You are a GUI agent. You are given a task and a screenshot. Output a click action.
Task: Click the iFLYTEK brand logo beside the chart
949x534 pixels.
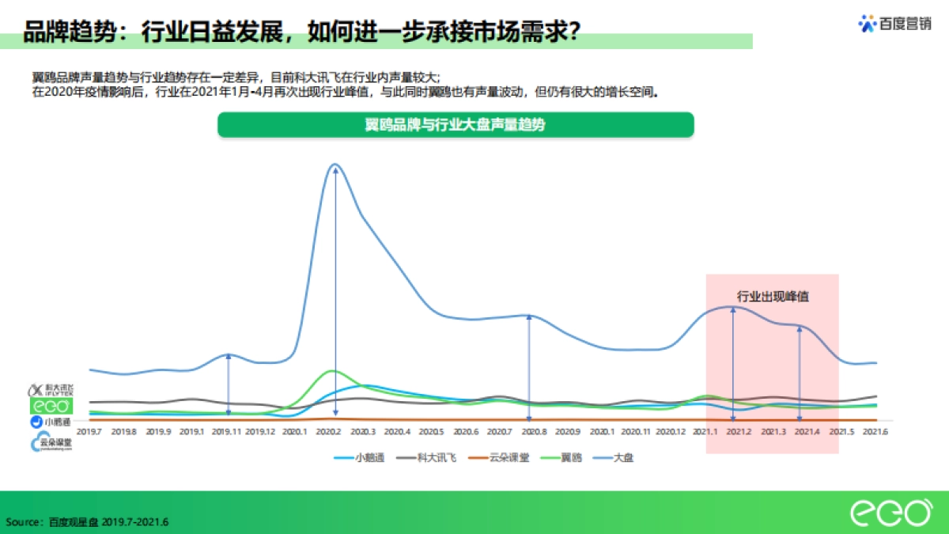tap(50, 388)
